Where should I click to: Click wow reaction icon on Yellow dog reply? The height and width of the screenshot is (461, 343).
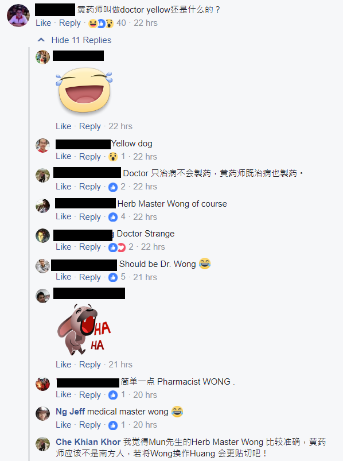pos(113,157)
